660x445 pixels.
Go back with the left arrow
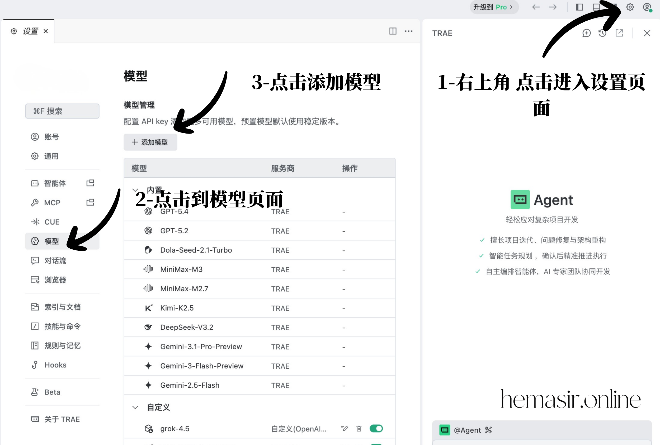[x=536, y=7]
